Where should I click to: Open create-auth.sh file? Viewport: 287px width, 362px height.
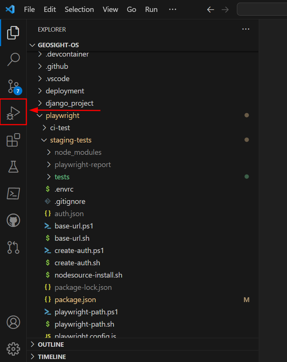tap(143, 263)
